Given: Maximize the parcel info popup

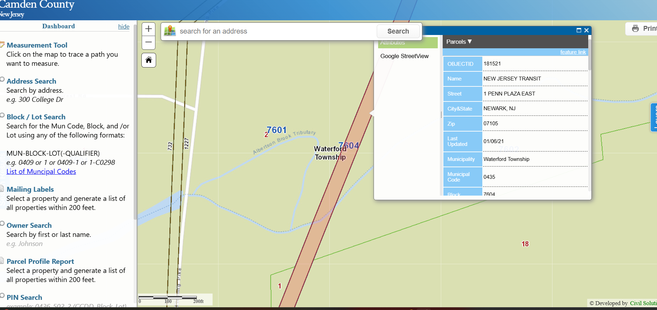Looking at the screenshot, I should [x=579, y=30].
